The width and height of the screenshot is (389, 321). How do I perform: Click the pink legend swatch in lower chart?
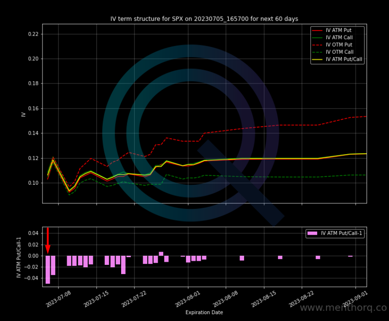click(x=312, y=233)
